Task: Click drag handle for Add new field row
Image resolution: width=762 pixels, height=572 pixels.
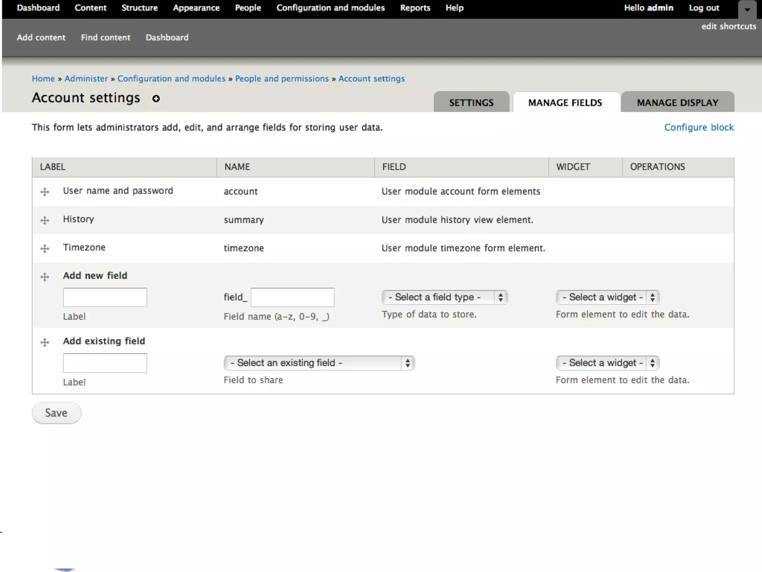Action: point(45,277)
